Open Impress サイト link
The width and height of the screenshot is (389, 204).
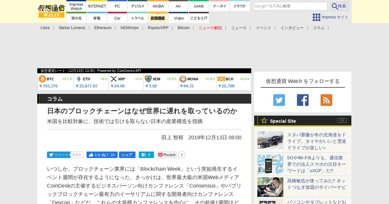[335, 17]
